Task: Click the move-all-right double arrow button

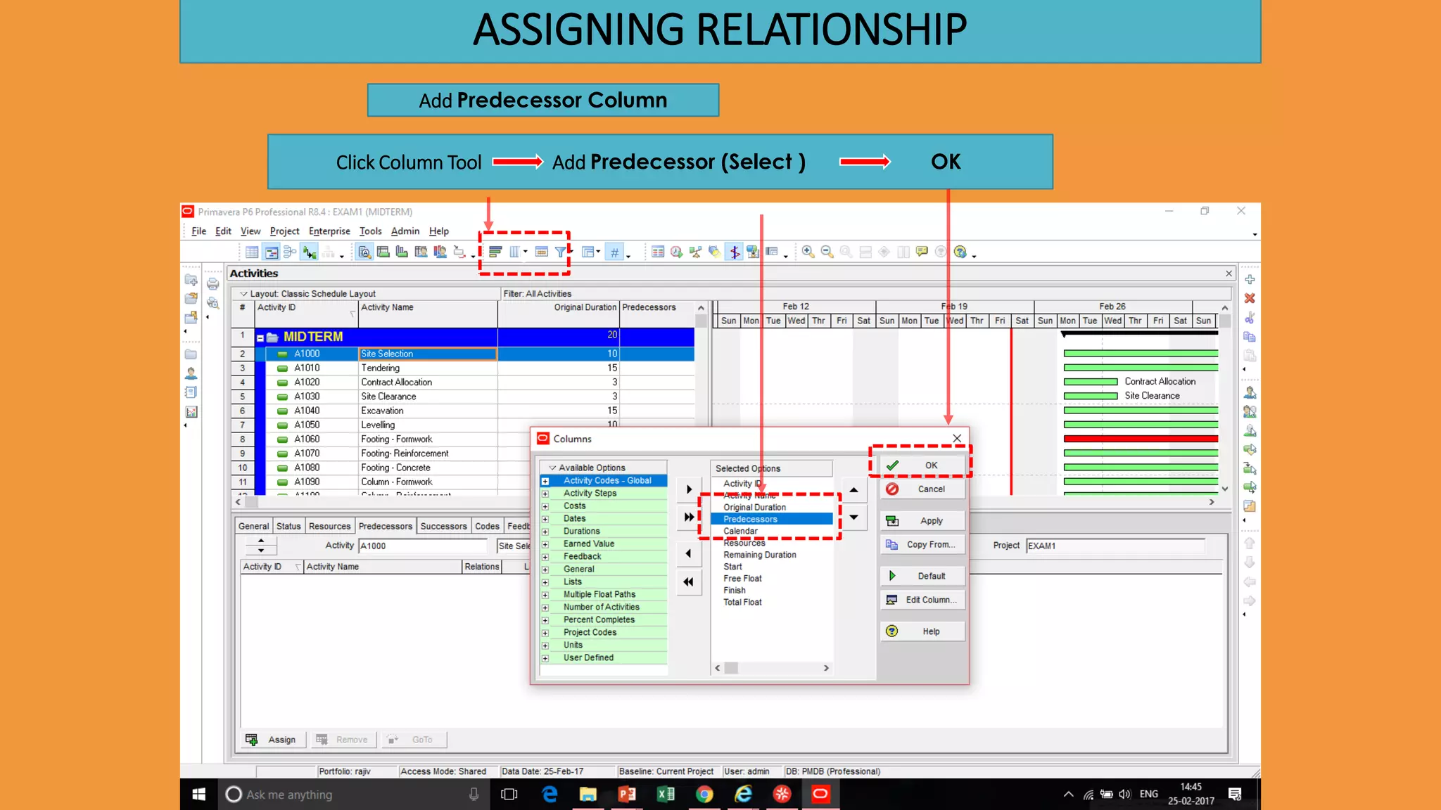Action: pos(689,517)
